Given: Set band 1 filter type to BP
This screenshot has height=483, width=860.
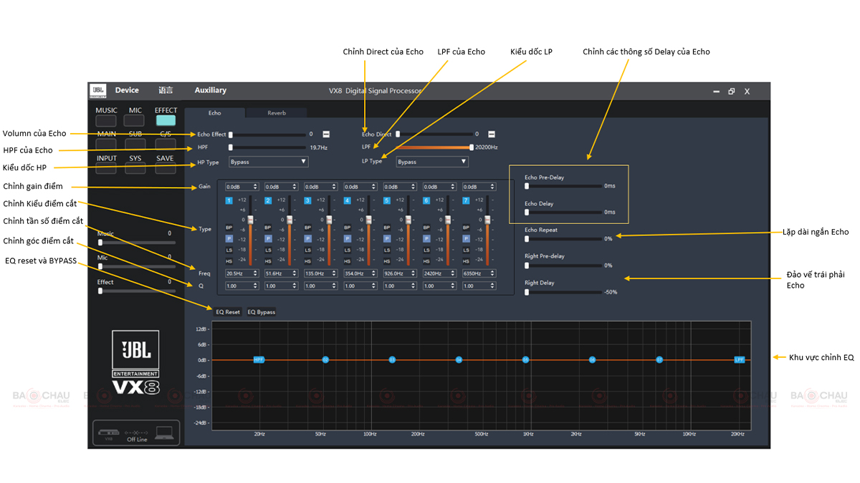Looking at the screenshot, I should click(x=229, y=228).
